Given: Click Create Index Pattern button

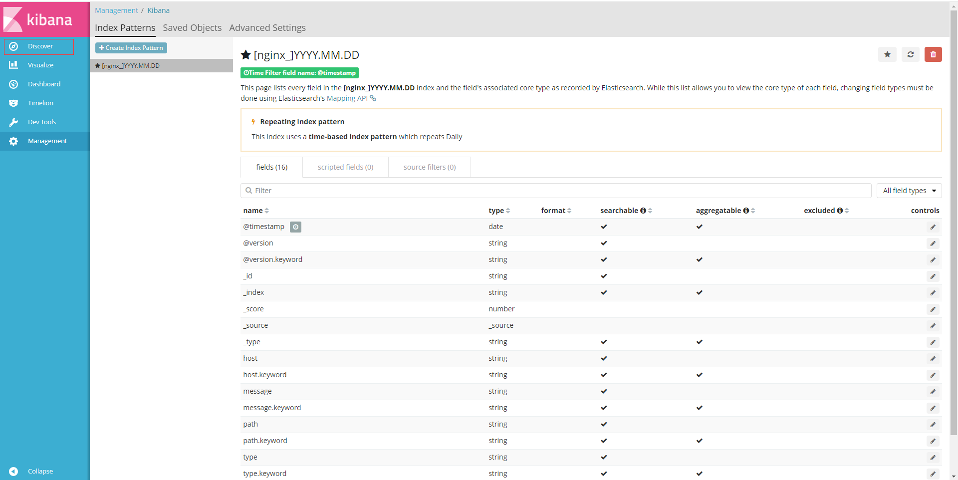Looking at the screenshot, I should pos(131,48).
